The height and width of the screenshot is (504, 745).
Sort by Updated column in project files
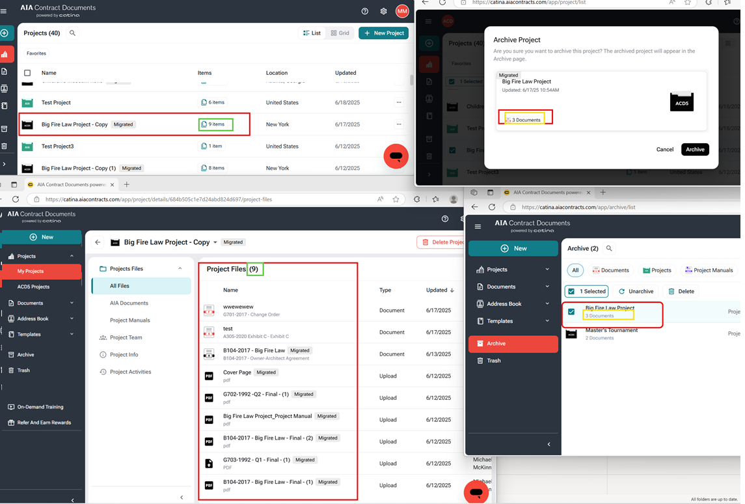point(439,290)
